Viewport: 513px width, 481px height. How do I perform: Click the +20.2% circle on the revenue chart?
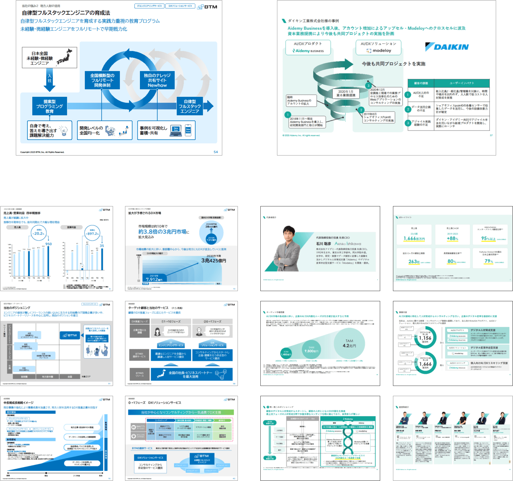(x=39, y=233)
